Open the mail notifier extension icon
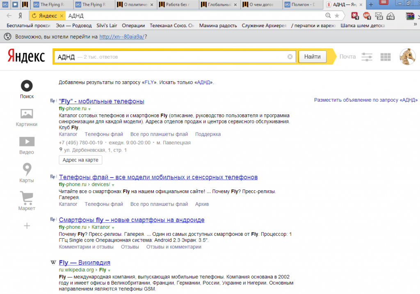The width and height of the screenshot is (420, 294). pyautogui.click(x=379, y=16)
